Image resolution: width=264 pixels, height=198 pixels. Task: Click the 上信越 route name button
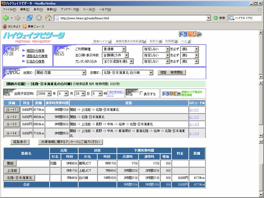point(12,170)
